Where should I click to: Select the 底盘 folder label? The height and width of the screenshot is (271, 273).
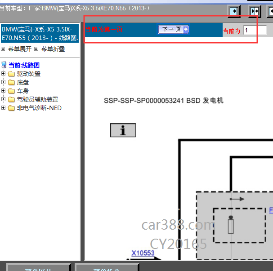pyautogui.click(x=23, y=82)
